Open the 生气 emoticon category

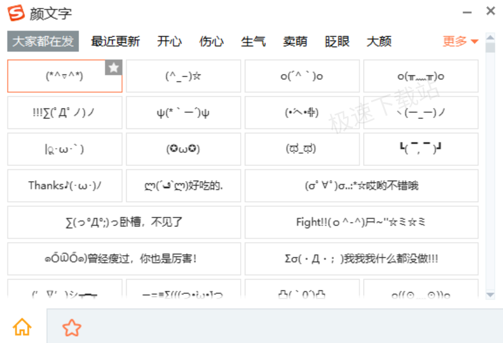tap(253, 41)
